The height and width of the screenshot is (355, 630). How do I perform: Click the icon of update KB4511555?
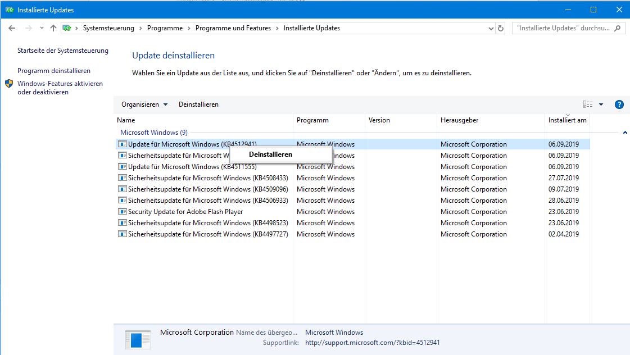pyautogui.click(x=122, y=166)
